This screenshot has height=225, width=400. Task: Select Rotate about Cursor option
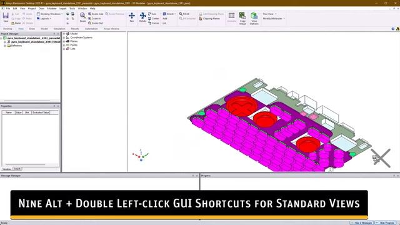pos(154,23)
